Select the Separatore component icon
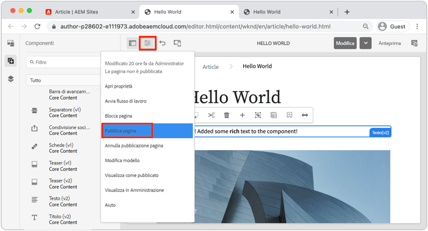Screen dimensions: 428x231 (x=34, y=110)
